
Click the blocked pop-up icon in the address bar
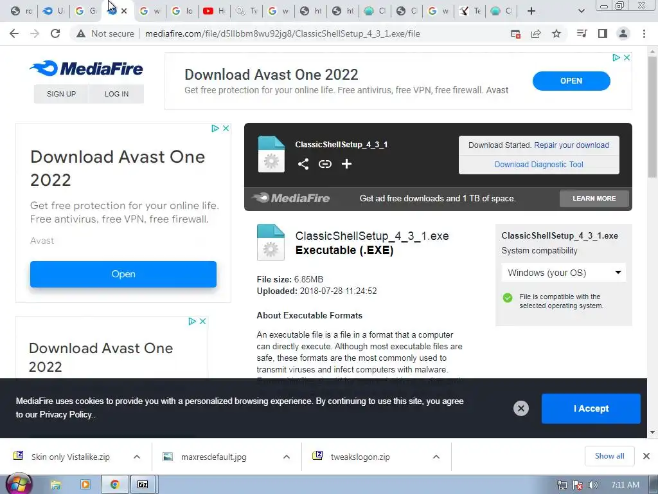pos(515,33)
